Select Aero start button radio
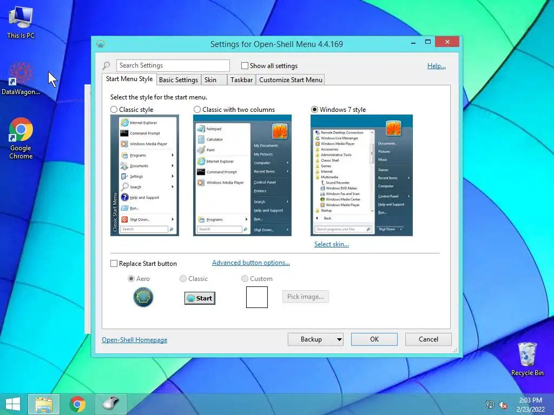554x415 pixels. (131, 279)
